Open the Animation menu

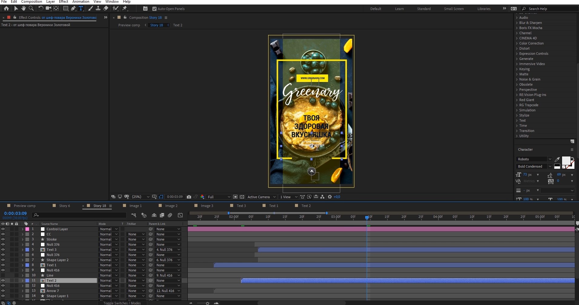(81, 2)
